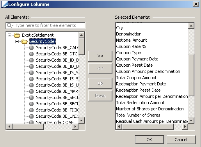Click the Selected Elements horizontal scrollbar thumb
This screenshot has height=147, width=201.
click(148, 127)
